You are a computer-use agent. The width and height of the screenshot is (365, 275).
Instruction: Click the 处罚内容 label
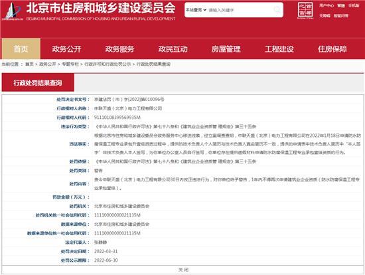(x=79, y=184)
